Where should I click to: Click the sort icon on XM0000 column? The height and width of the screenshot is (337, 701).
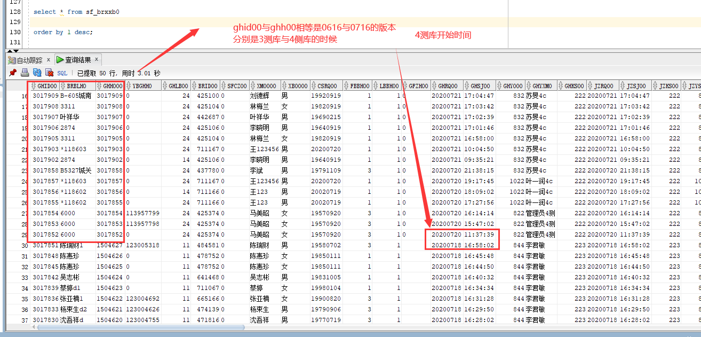(x=253, y=85)
